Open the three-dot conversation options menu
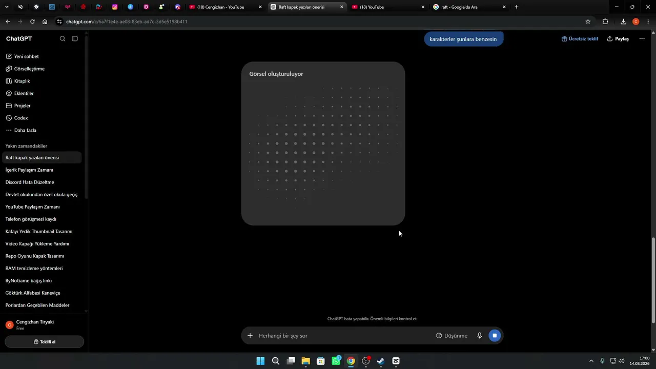Image resolution: width=656 pixels, height=369 pixels. tap(642, 39)
